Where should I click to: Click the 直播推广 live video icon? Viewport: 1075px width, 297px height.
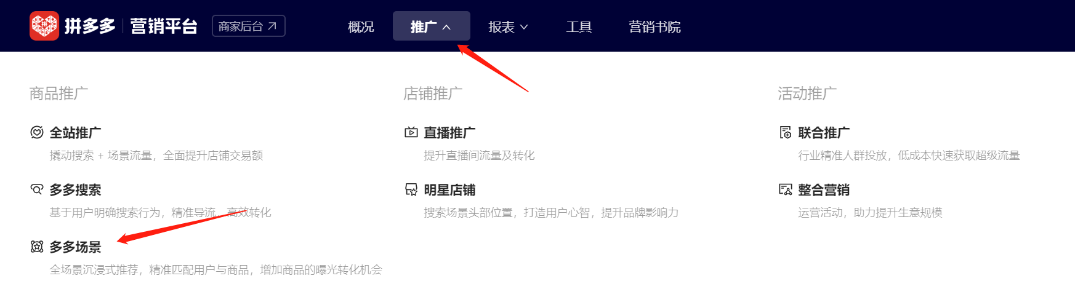(x=411, y=132)
